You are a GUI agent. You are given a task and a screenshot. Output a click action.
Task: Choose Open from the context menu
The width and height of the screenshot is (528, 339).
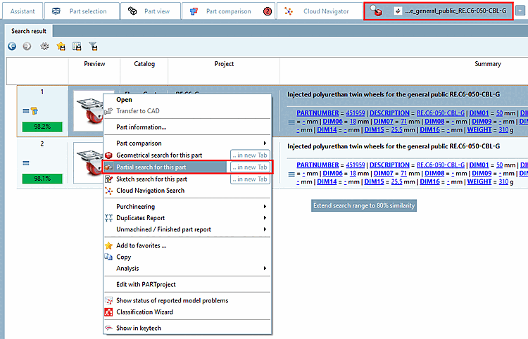pyautogui.click(x=187, y=100)
